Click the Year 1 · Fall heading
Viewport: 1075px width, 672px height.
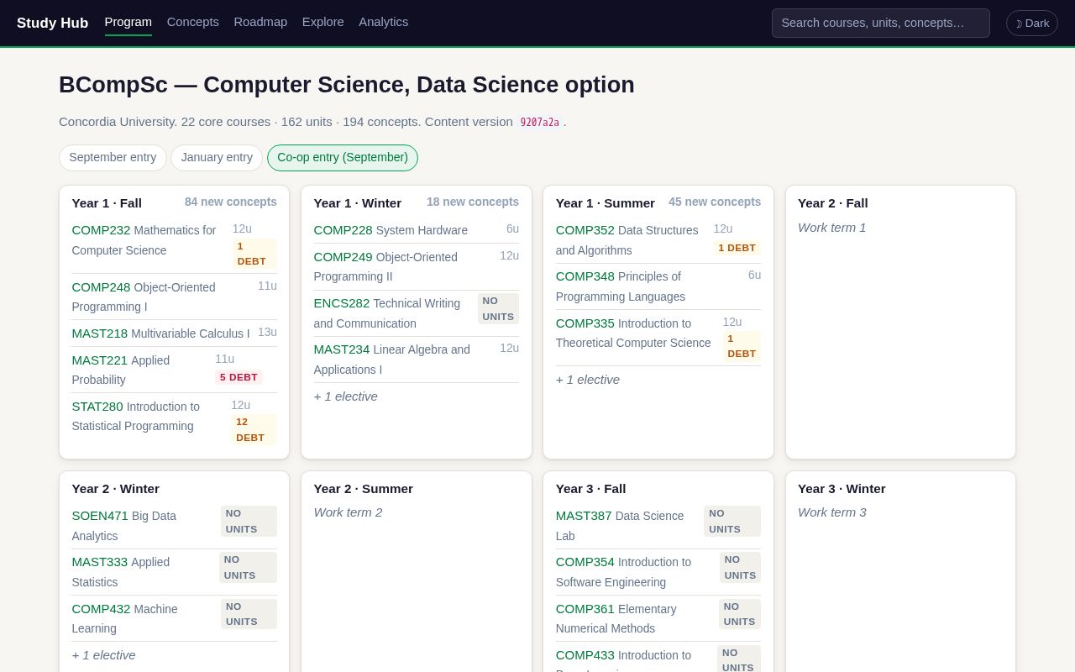[107, 203]
